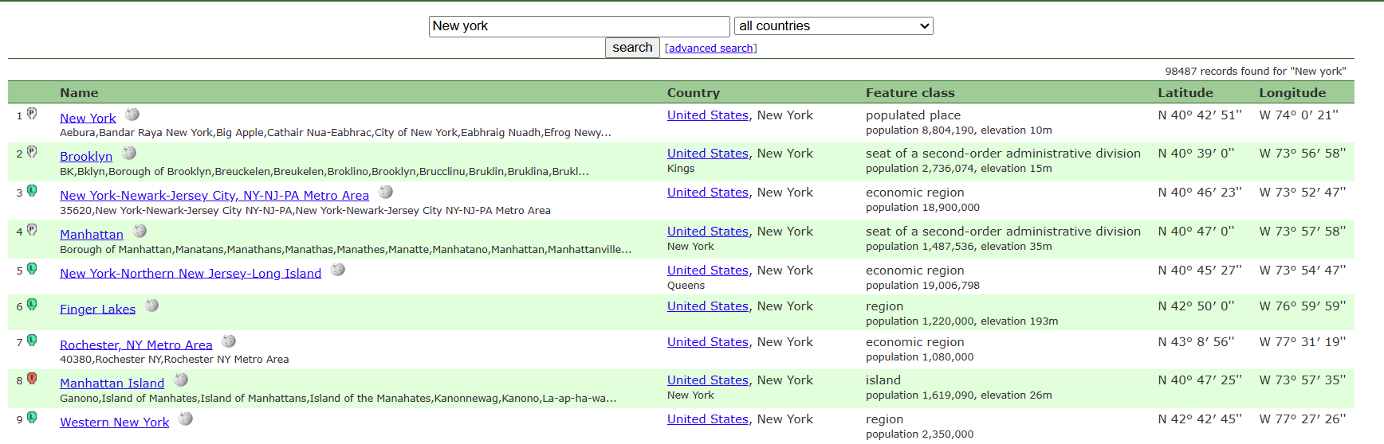Click the red marker icon in row 8
Screen dimensions: 1384x444
[x=32, y=379]
